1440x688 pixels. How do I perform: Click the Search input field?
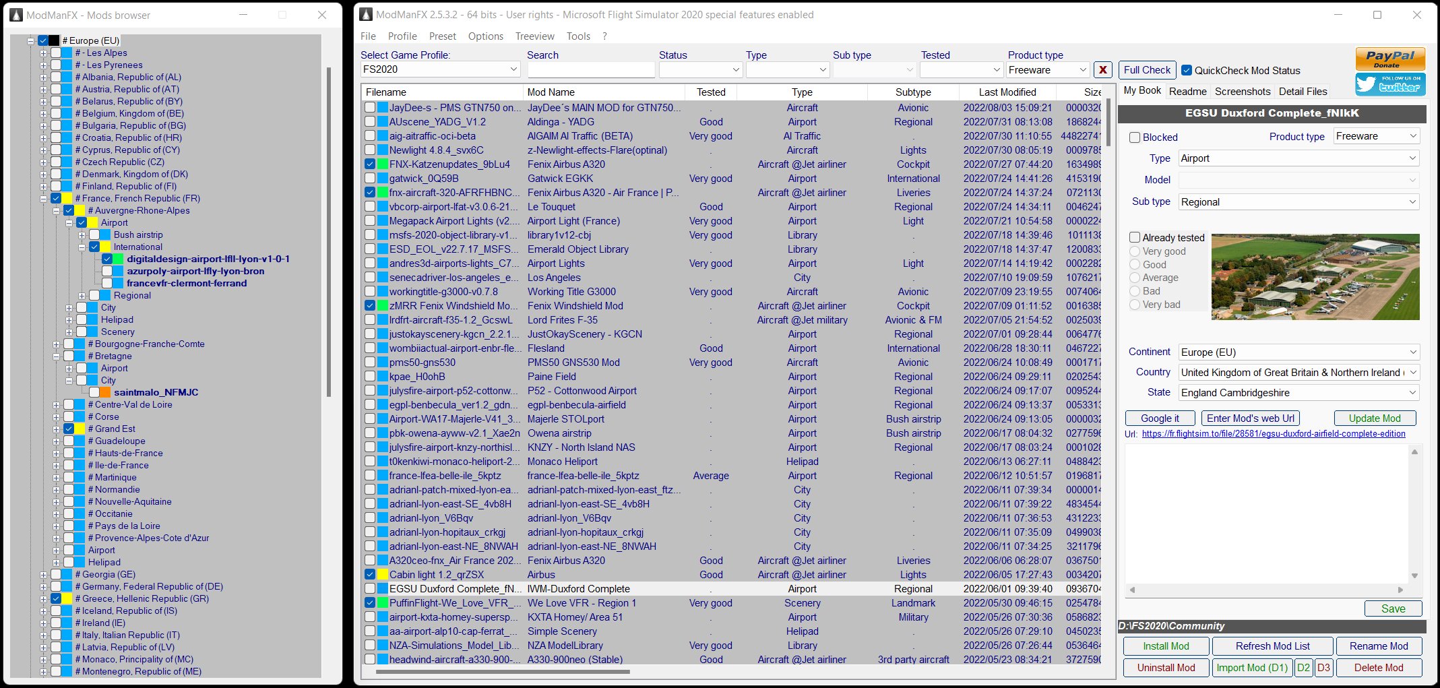point(590,69)
